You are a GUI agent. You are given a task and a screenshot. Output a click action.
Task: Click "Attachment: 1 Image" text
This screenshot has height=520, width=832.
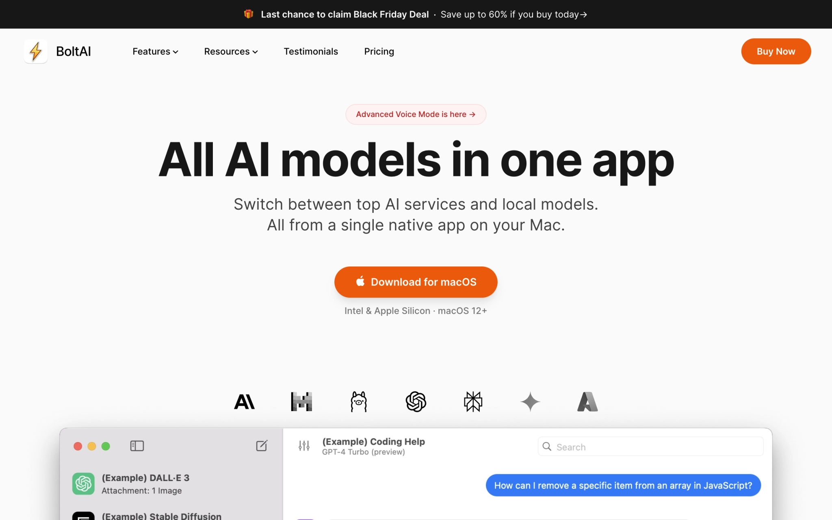tap(142, 491)
